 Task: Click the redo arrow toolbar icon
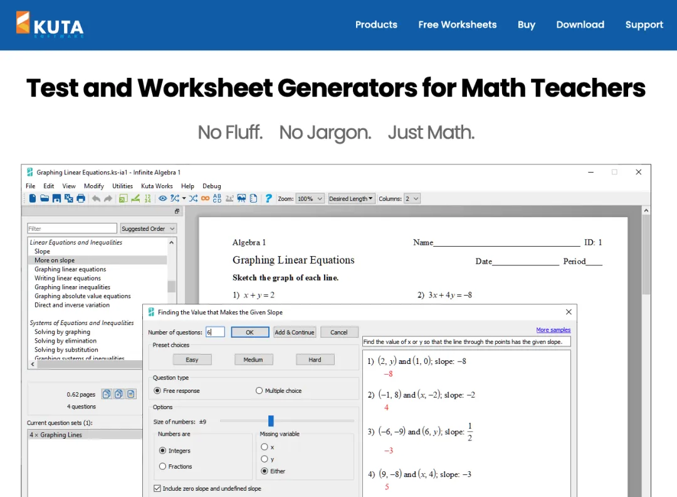click(x=108, y=198)
